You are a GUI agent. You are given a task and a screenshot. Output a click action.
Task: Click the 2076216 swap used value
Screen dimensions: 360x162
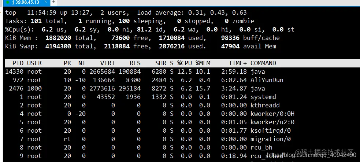click(x=172, y=47)
